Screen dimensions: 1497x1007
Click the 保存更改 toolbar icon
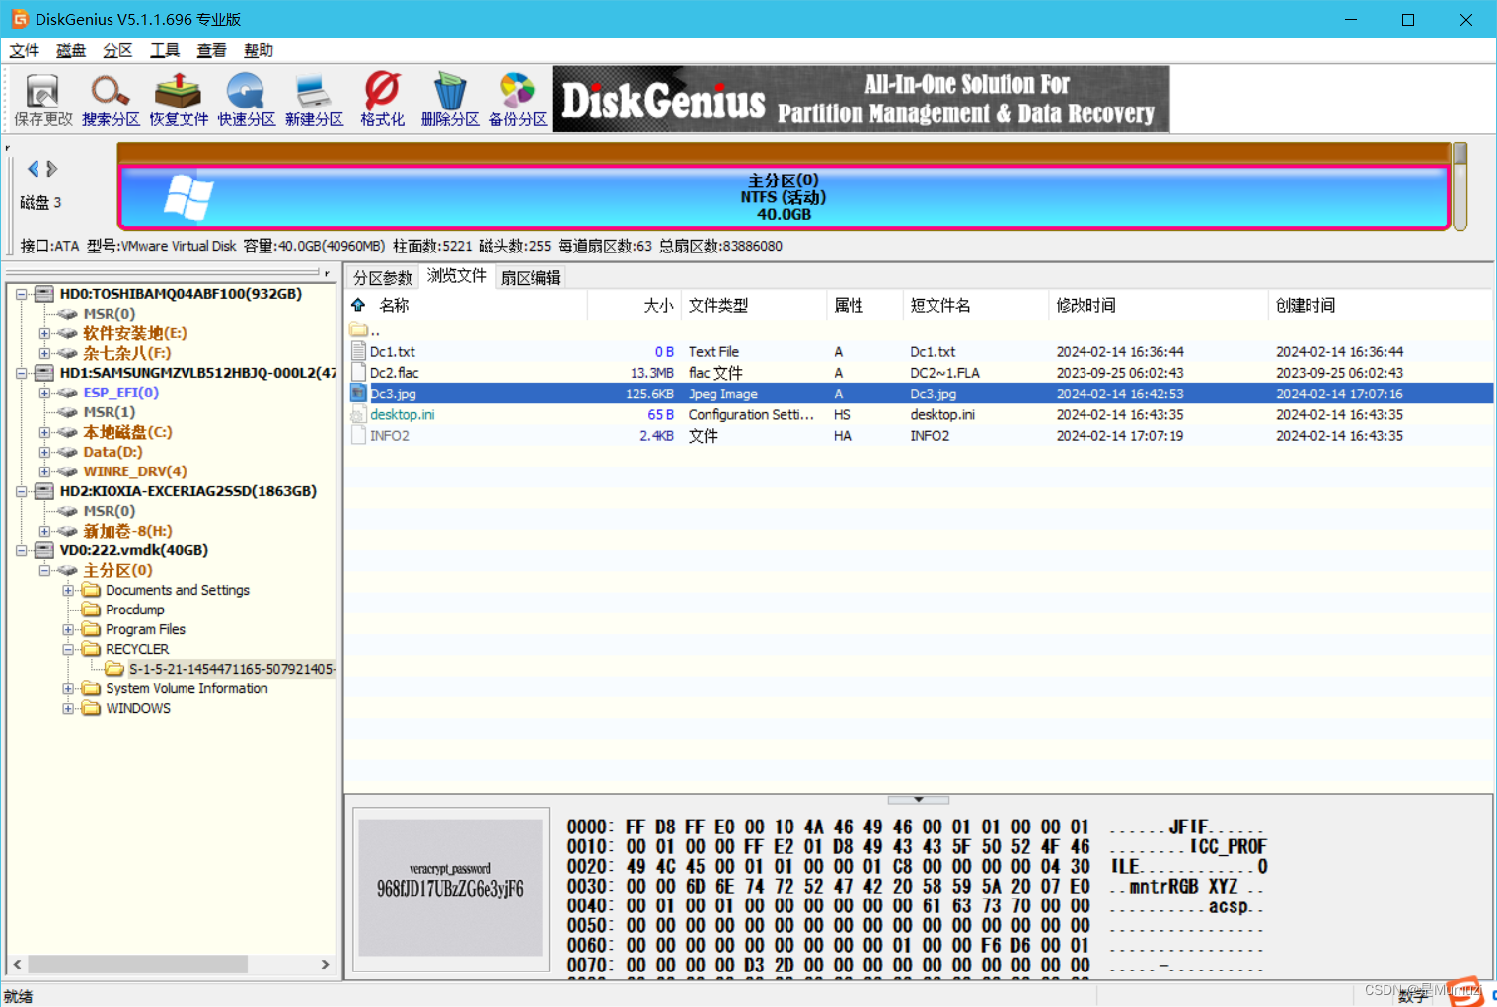[41, 98]
